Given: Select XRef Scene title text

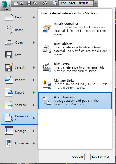Looking at the screenshot, I should tap(62, 64).
